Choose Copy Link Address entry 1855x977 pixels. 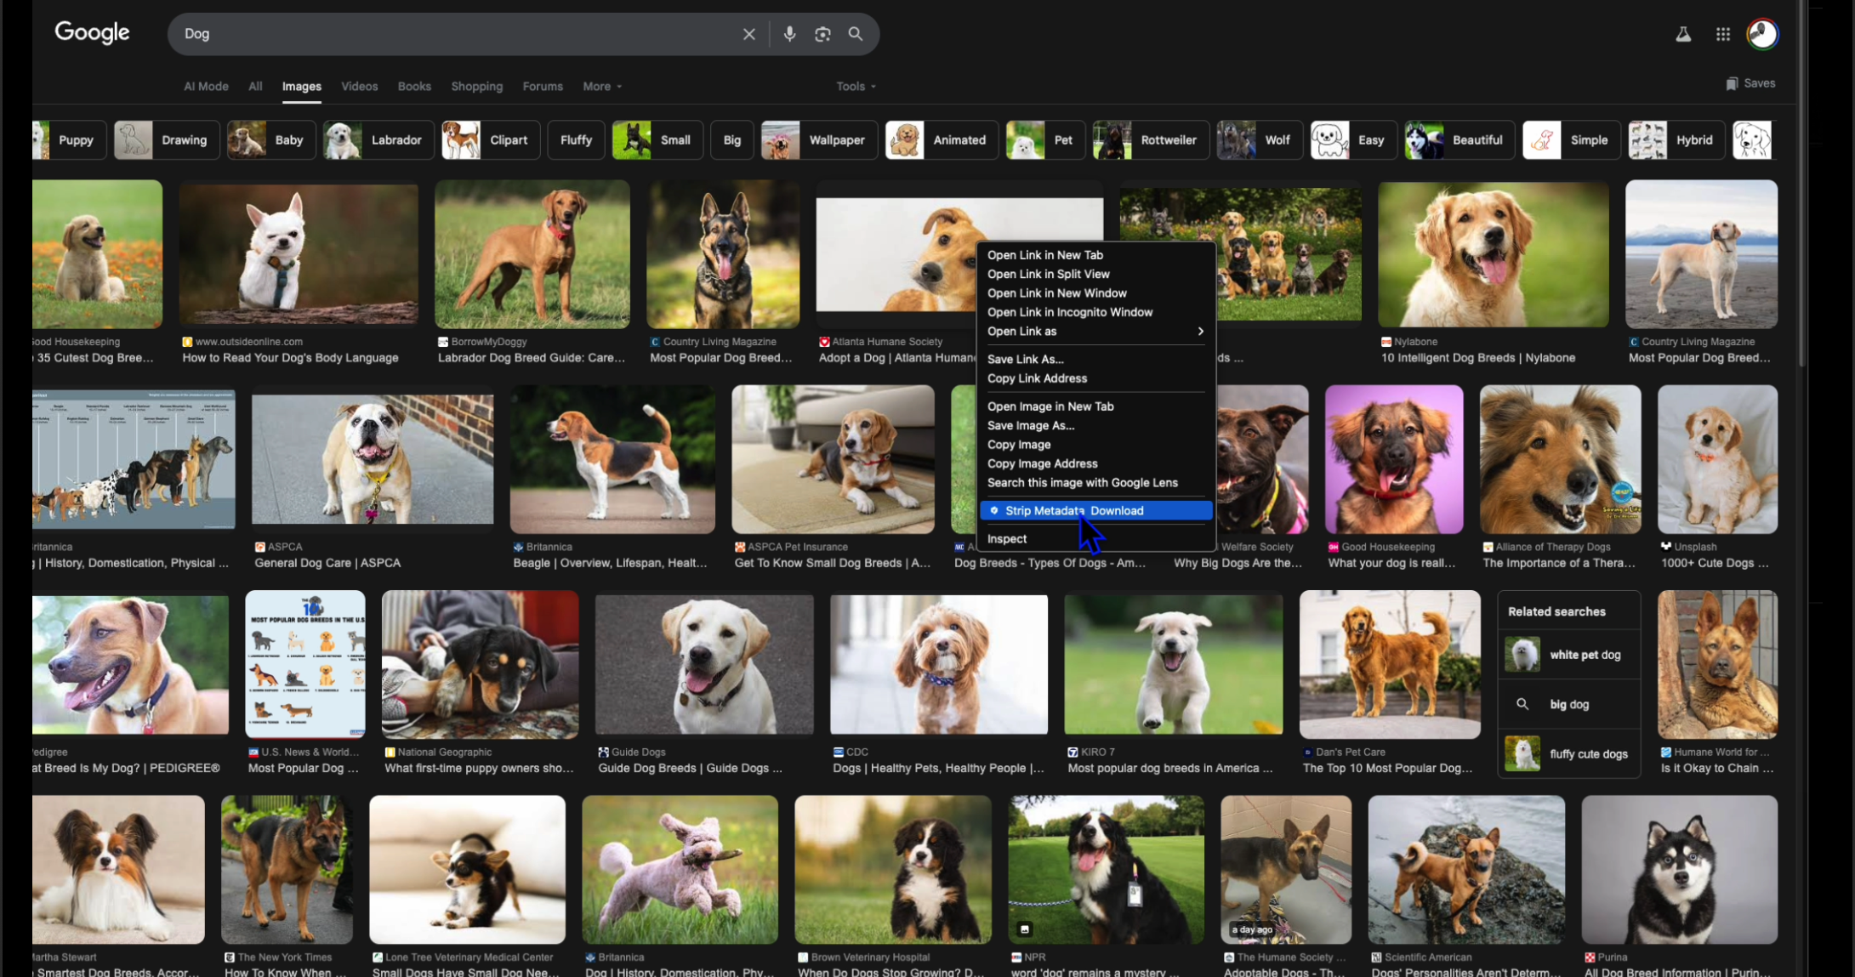click(1095, 378)
